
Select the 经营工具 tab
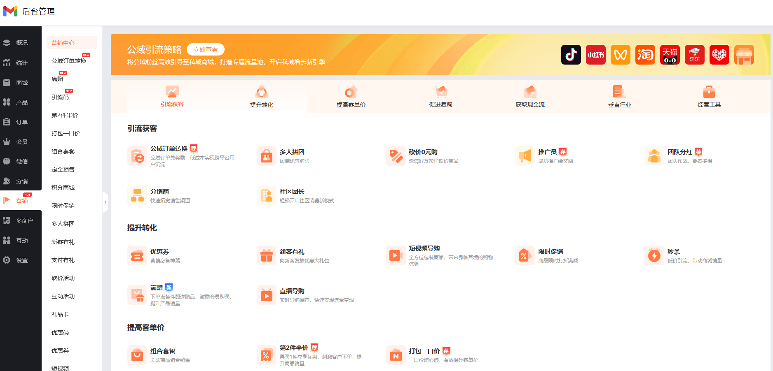pos(709,97)
